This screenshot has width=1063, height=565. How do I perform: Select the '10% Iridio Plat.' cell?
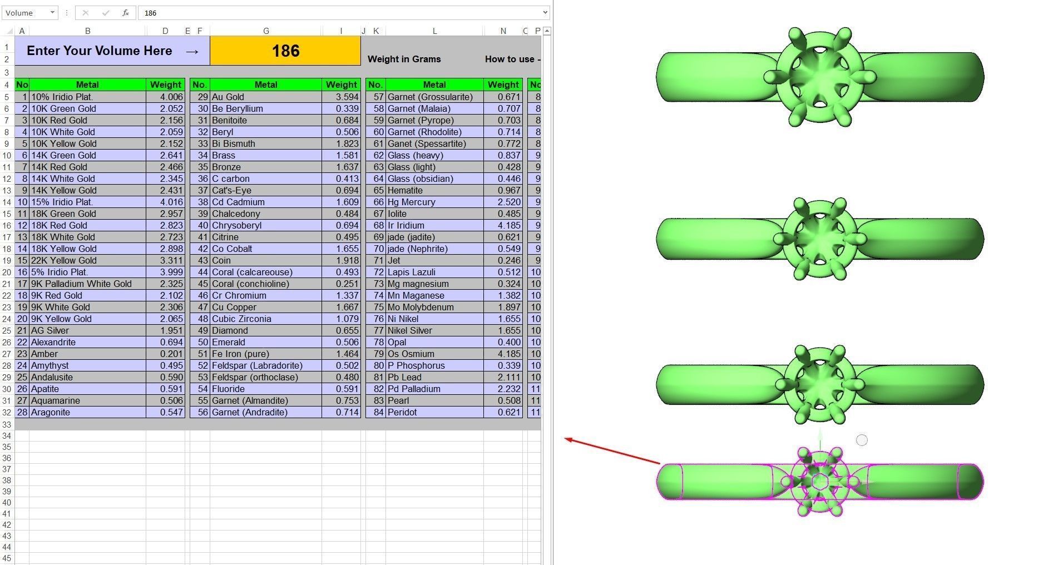tap(87, 97)
